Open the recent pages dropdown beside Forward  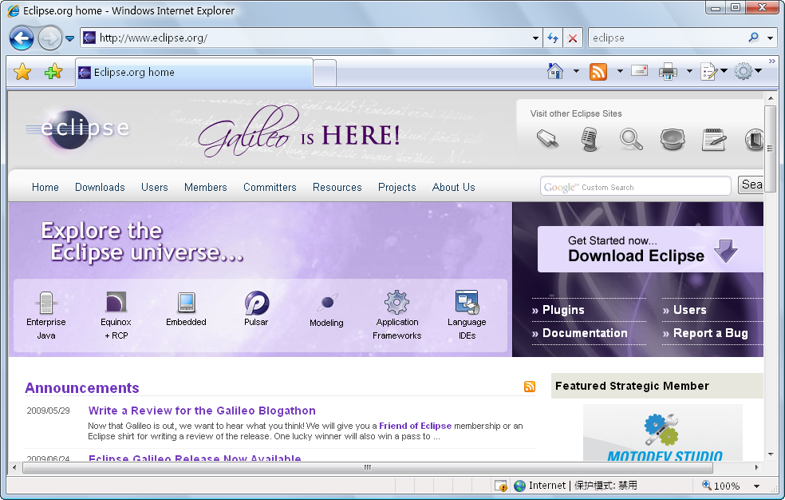click(x=69, y=38)
